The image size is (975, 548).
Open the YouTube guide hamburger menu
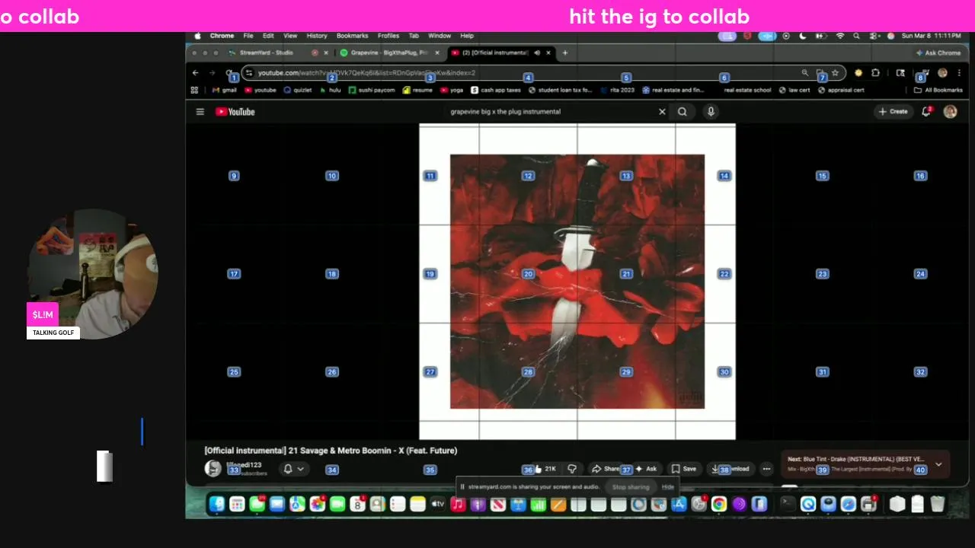pos(200,112)
